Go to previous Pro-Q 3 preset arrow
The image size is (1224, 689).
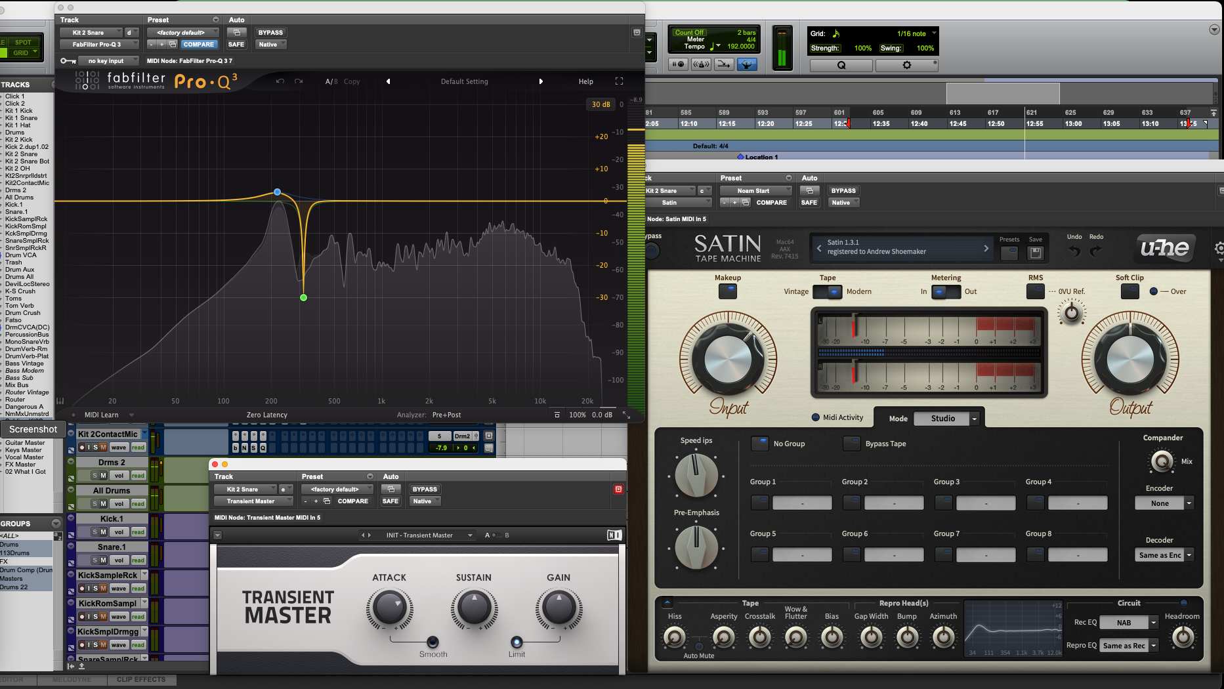pyautogui.click(x=388, y=81)
